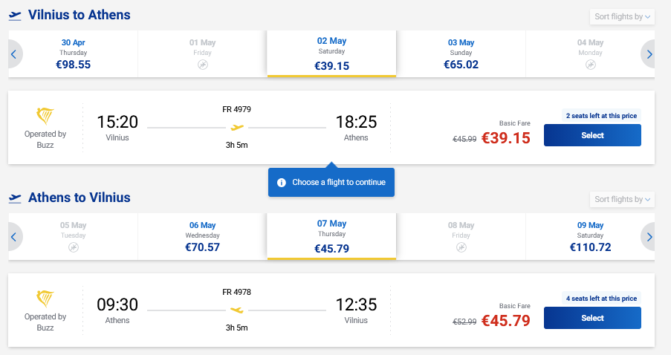Image resolution: width=671 pixels, height=355 pixels.
Task: Show earlier return dates with left arrow
Action: 13,237
